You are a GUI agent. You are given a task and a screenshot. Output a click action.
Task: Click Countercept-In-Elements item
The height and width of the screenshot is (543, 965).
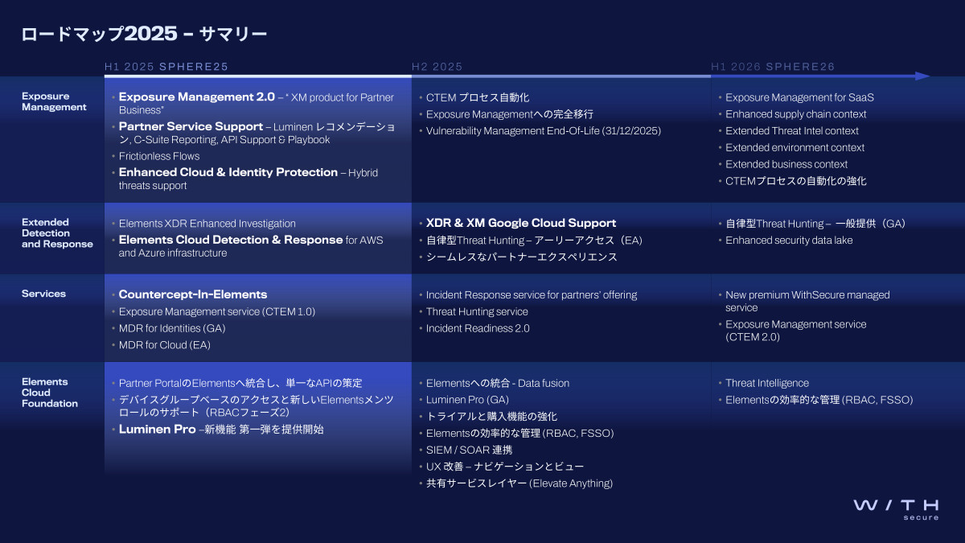193,294
